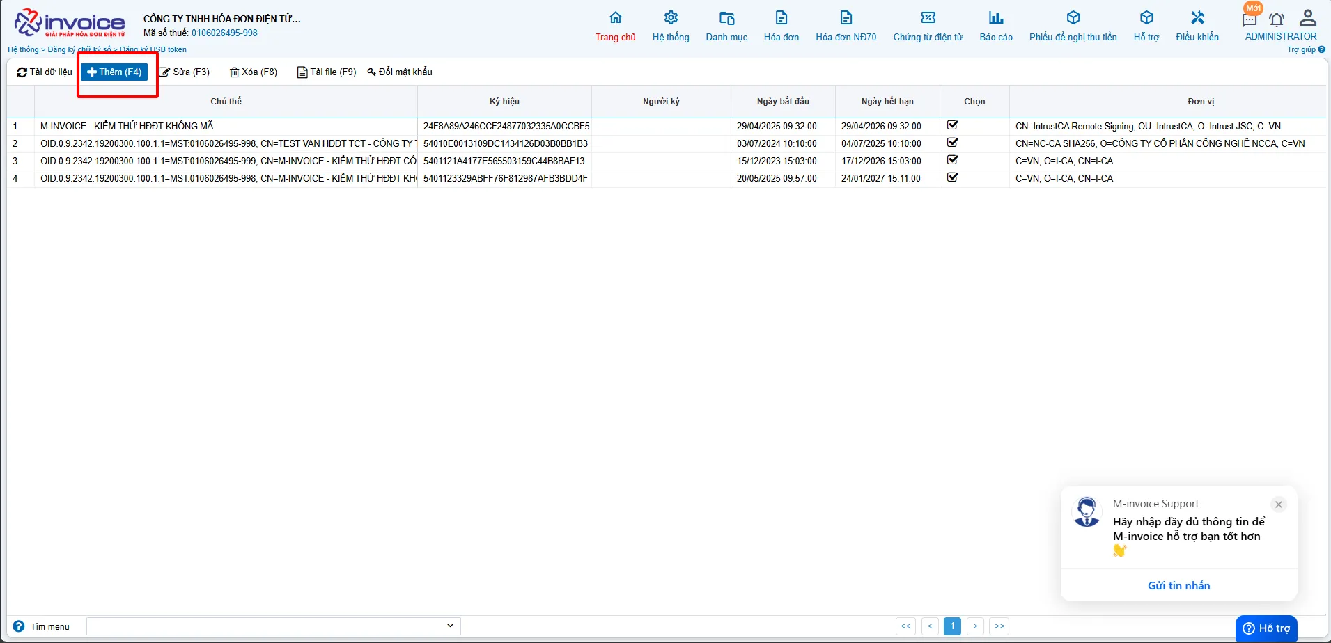Viewport: 1331px width, 643px height.
Task: Sort by the Ký hiệu column header
Action: click(x=504, y=102)
